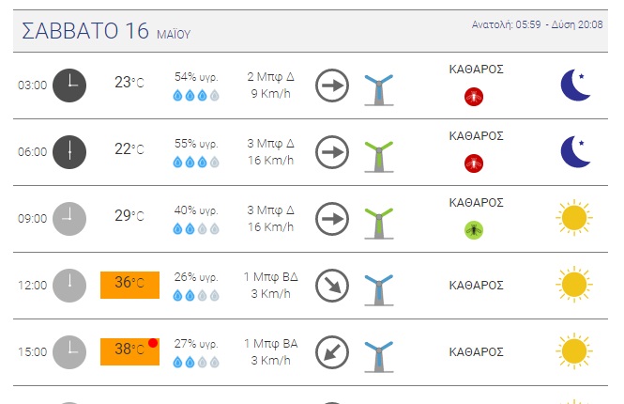
Task: Click the humidity droplets under 54% υγρ.
Action: pos(196,95)
